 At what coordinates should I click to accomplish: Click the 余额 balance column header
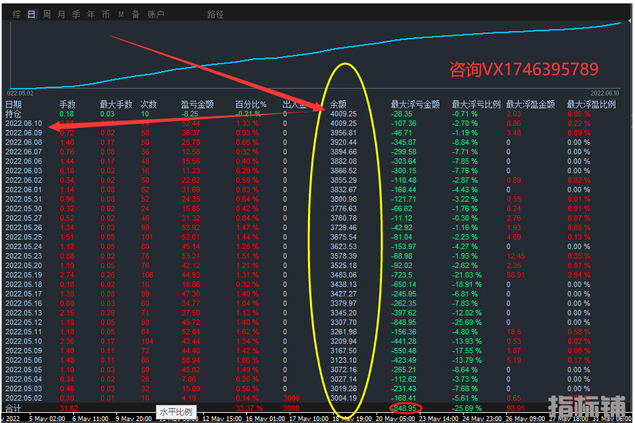click(338, 104)
